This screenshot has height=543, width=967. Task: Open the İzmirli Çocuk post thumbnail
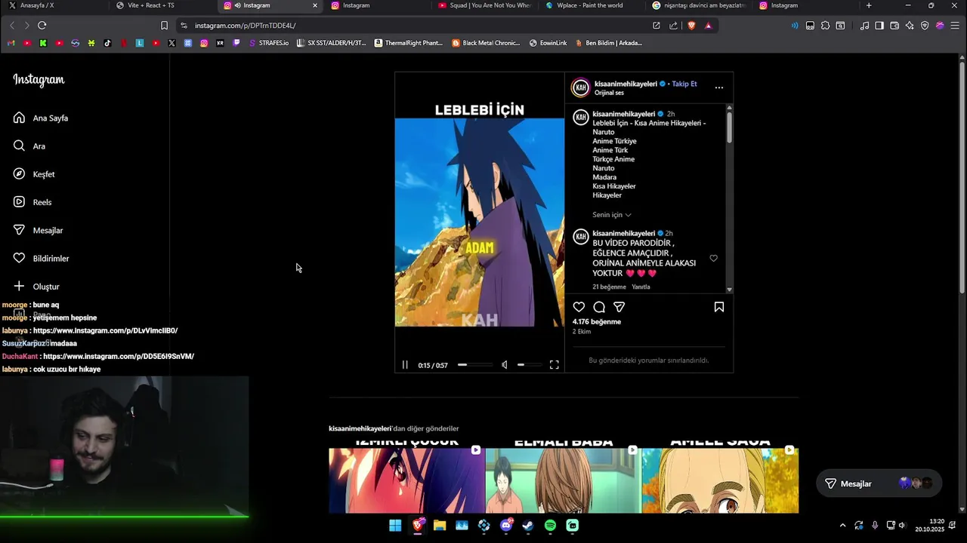pos(406,475)
